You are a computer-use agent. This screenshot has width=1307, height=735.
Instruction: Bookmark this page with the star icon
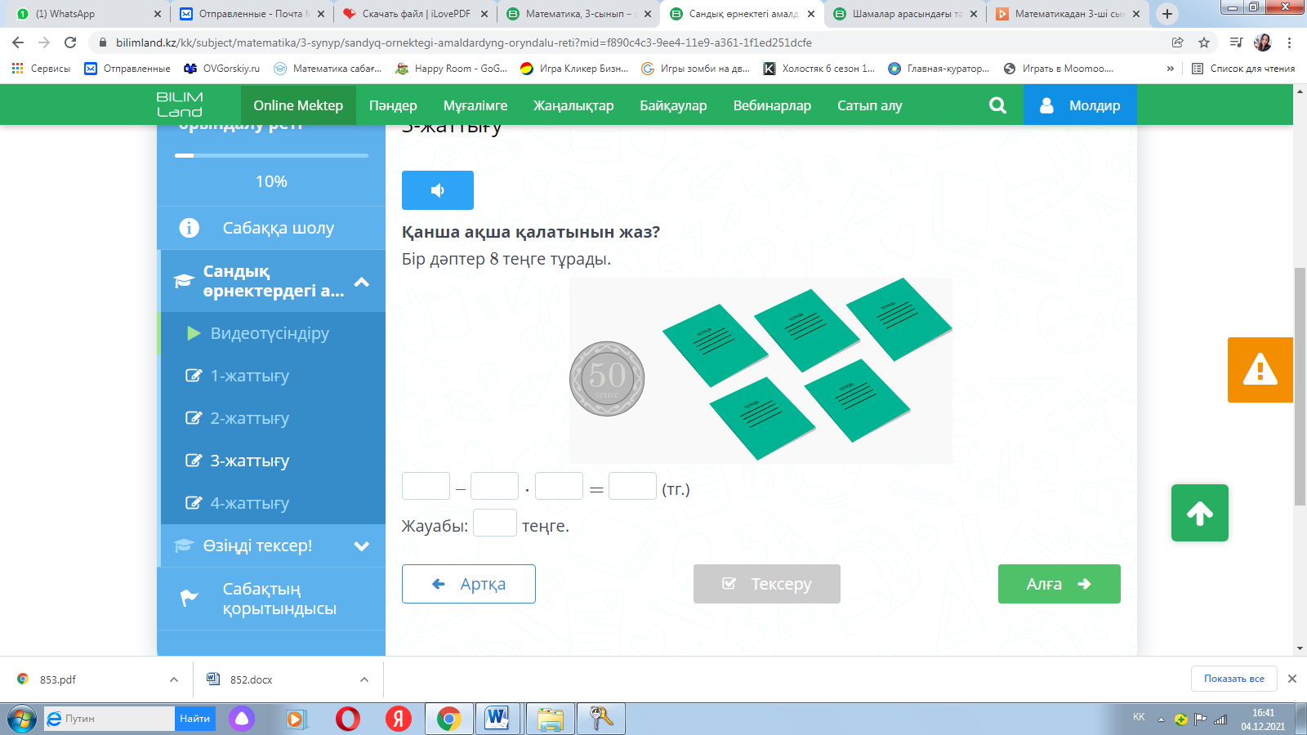point(1204,42)
